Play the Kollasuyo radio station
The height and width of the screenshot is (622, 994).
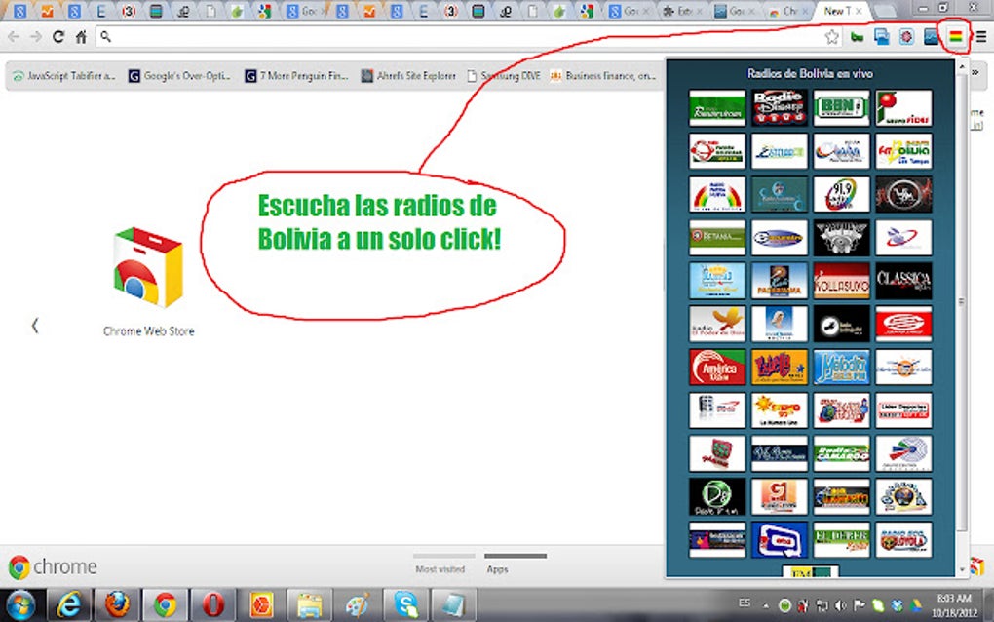point(841,280)
